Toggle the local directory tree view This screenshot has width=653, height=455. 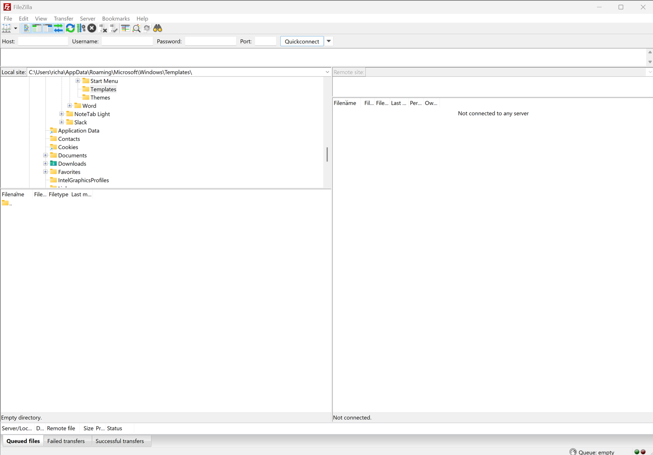click(36, 28)
